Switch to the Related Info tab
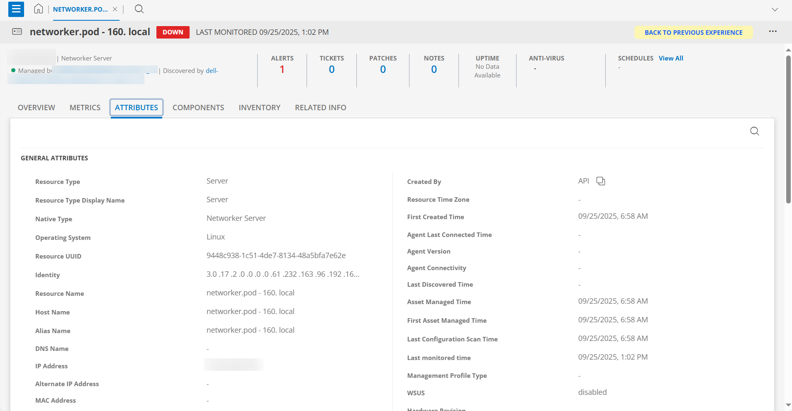The width and height of the screenshot is (792, 411). click(321, 108)
